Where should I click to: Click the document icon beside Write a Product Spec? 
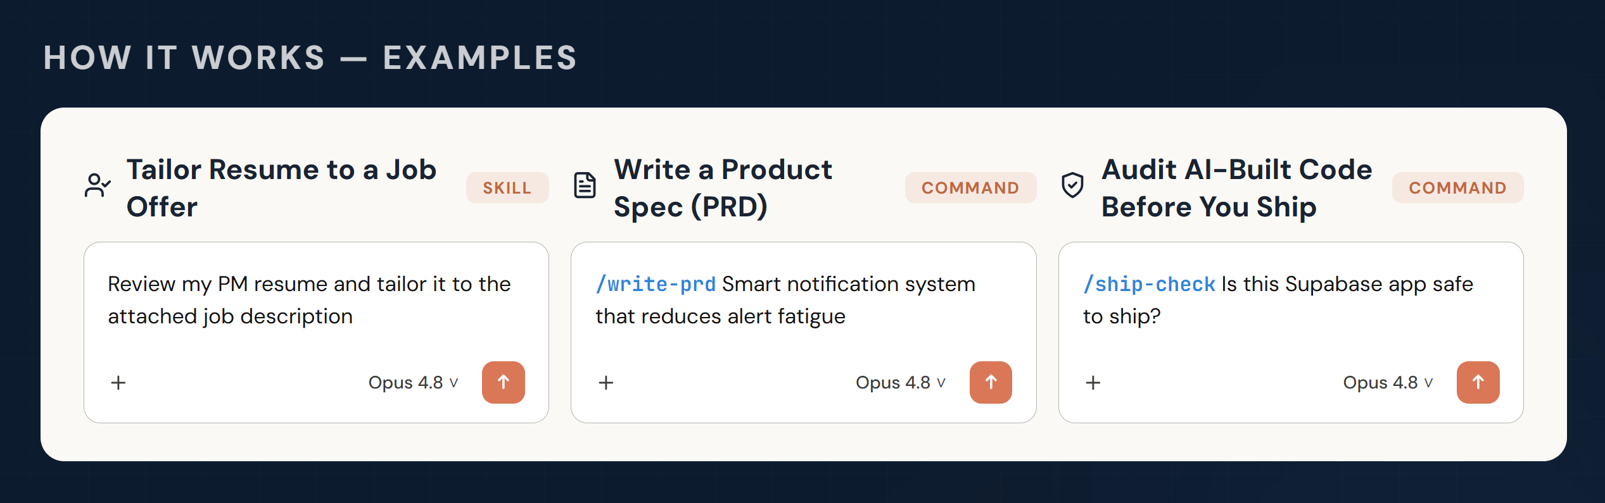[585, 186]
